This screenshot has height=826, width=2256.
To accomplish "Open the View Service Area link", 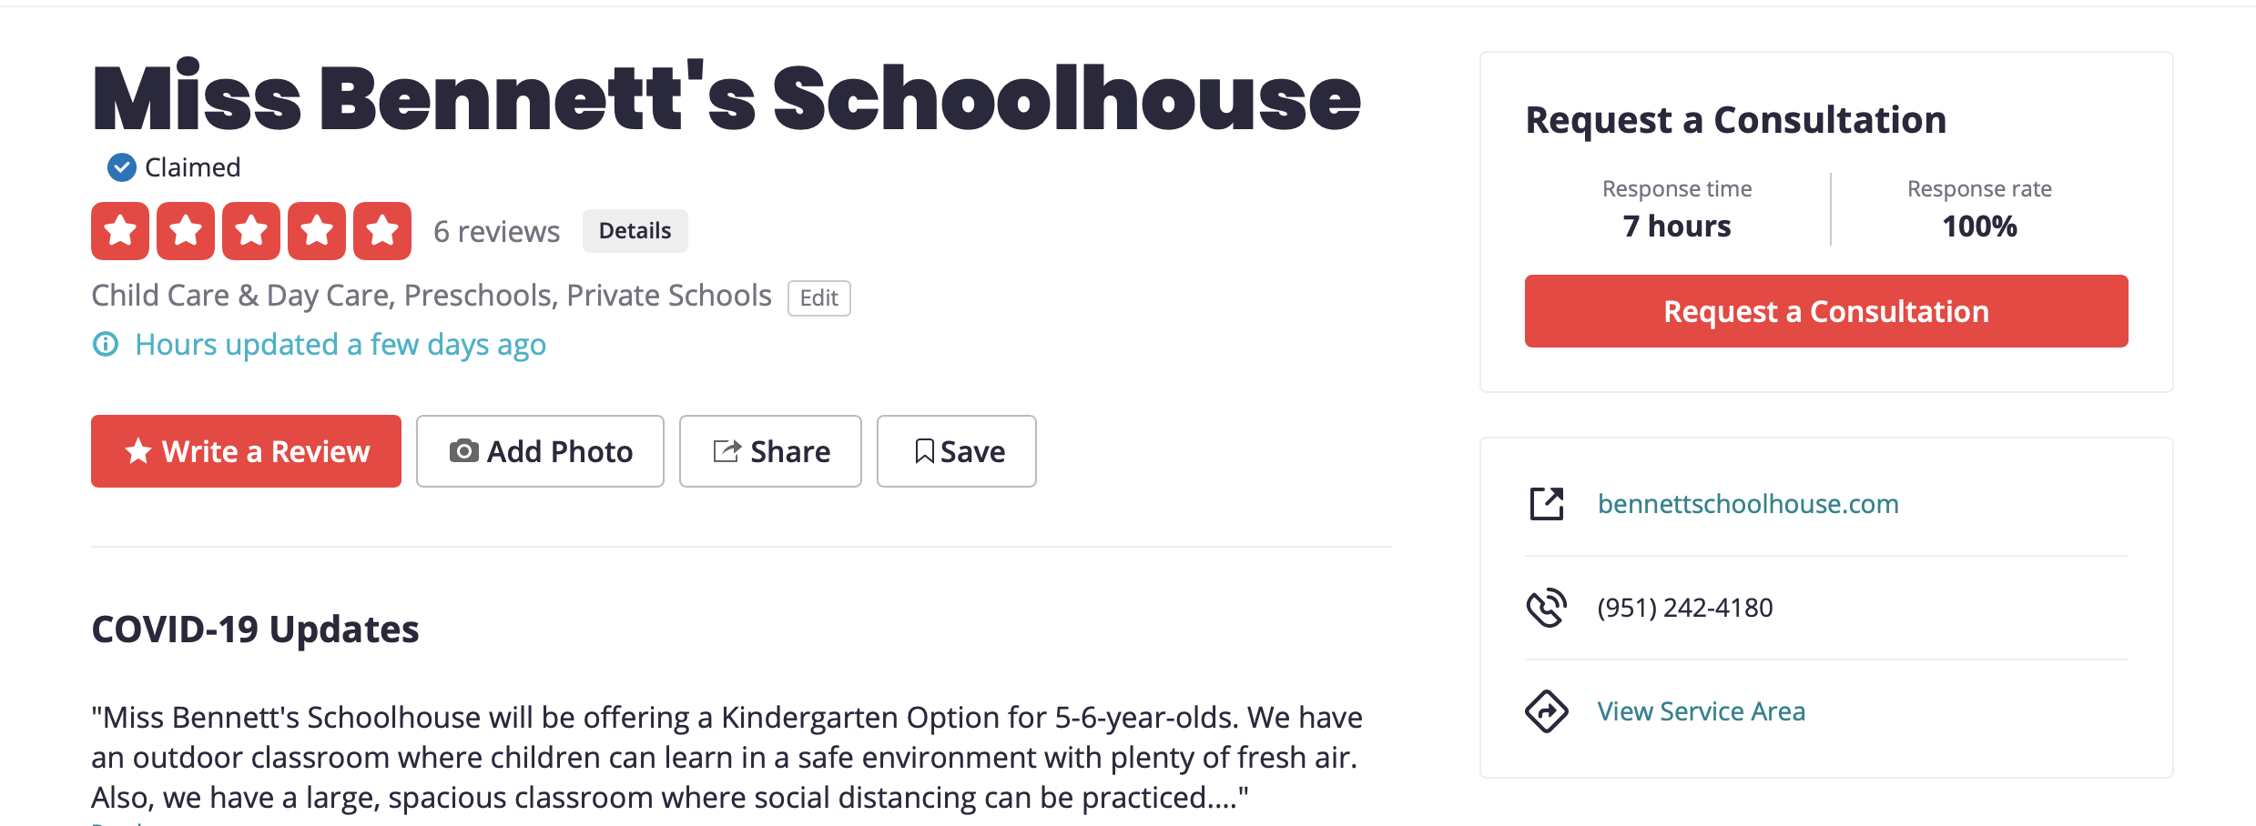I will pos(1701,711).
